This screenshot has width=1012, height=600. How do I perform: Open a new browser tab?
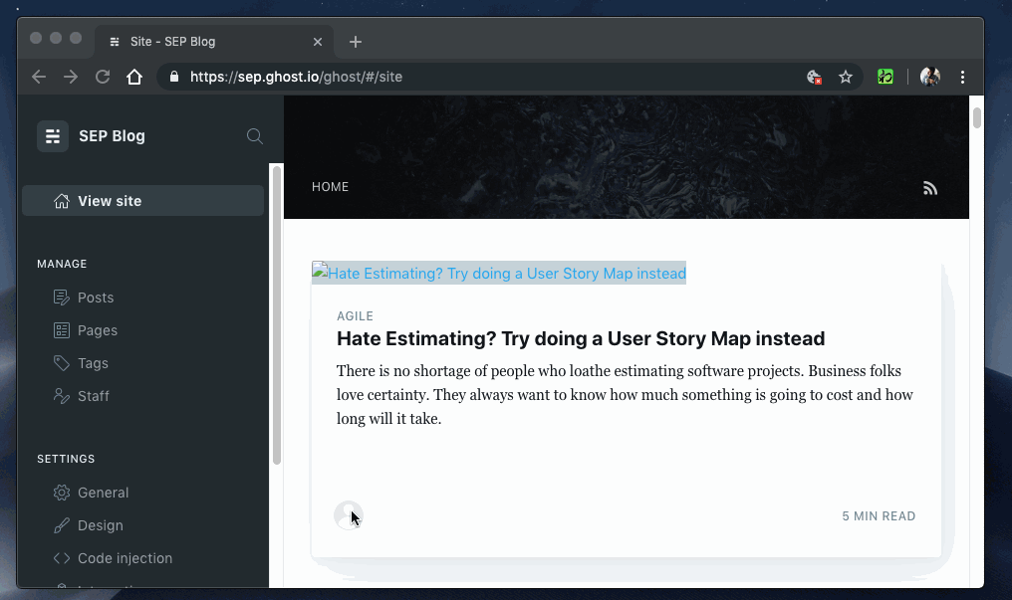[x=356, y=42]
